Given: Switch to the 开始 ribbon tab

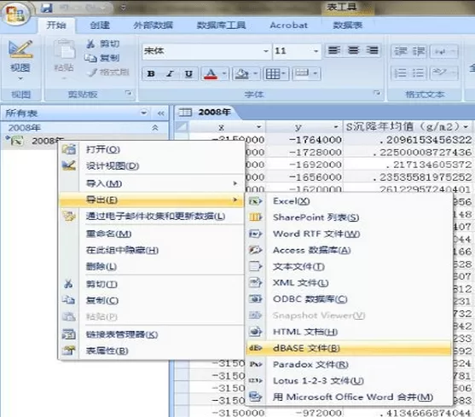Looking at the screenshot, I should coord(56,25).
